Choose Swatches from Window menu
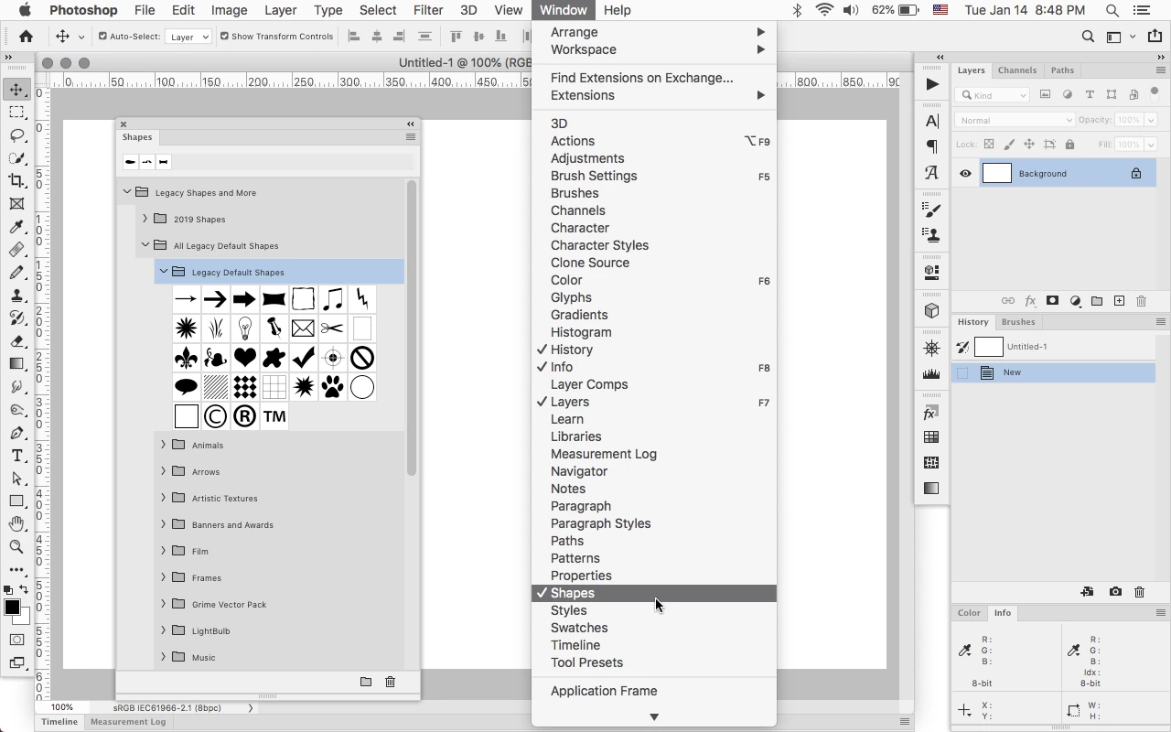Viewport: 1171px width, 732px height. (653, 628)
